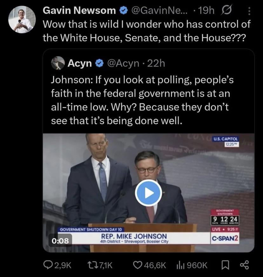The height and width of the screenshot is (277, 263).
Task: Click the Acyn account name
Action: (80, 64)
